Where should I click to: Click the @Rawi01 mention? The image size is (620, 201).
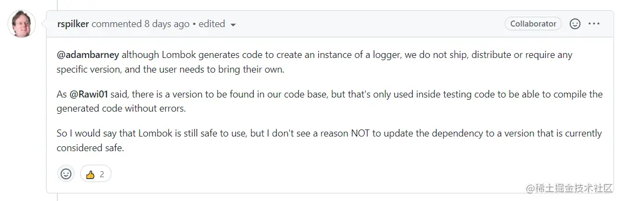pos(89,95)
